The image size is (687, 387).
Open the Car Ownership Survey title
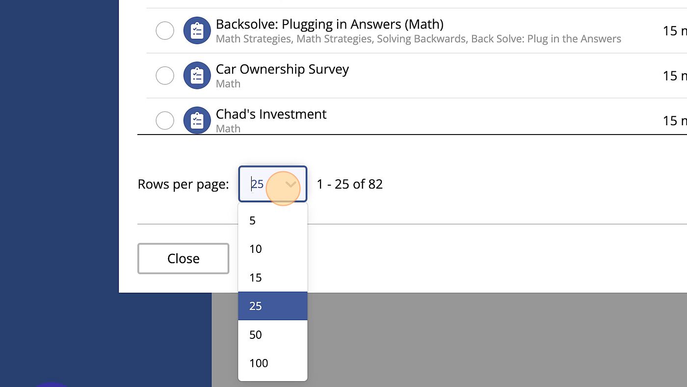tap(282, 69)
